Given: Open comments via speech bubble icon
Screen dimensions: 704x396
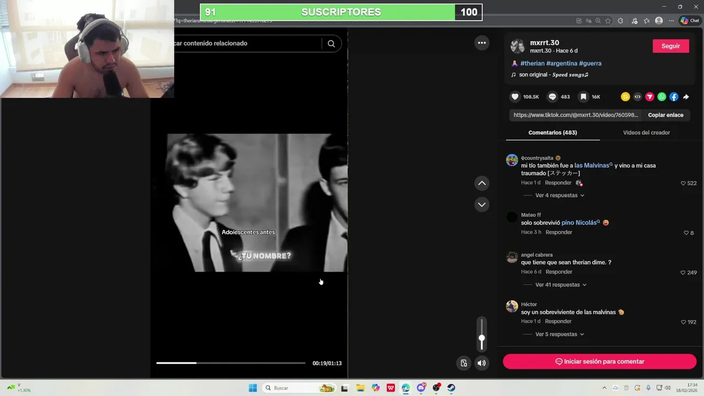Looking at the screenshot, I should point(552,97).
